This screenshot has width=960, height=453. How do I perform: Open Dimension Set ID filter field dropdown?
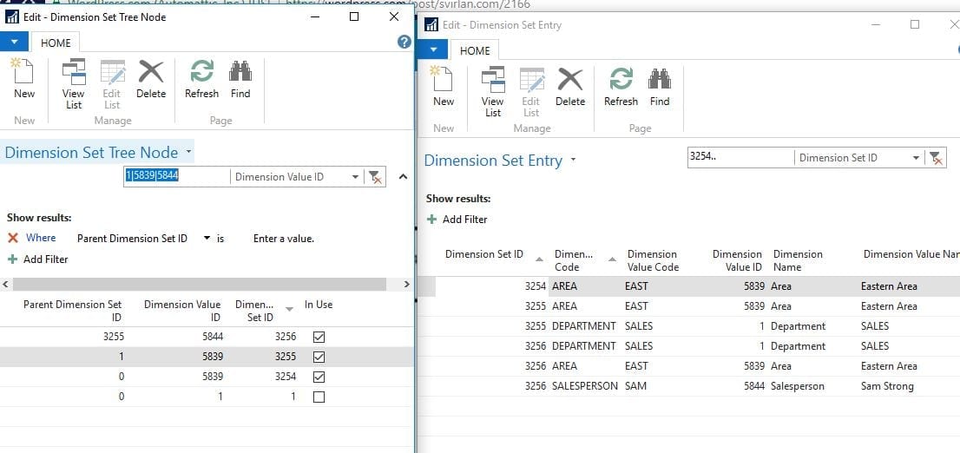click(916, 157)
